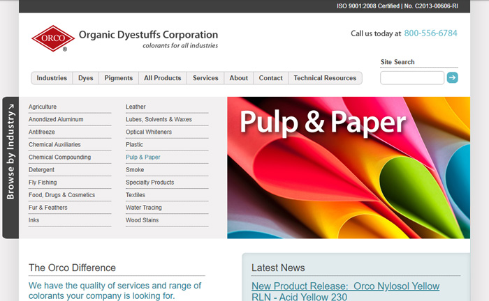Select Water Tracing industry link
489x301 pixels.
coord(144,208)
